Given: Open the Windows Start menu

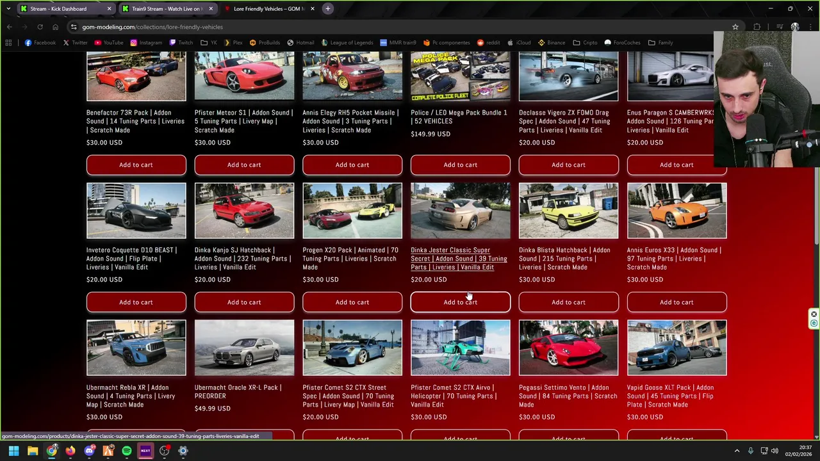Looking at the screenshot, I should 13,451.
